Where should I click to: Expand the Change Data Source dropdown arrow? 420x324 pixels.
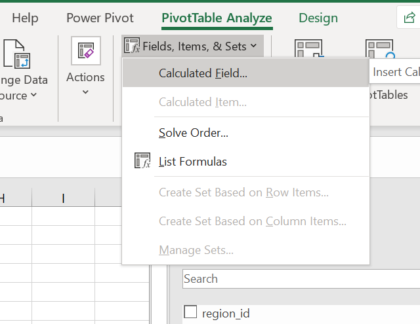pos(33,96)
